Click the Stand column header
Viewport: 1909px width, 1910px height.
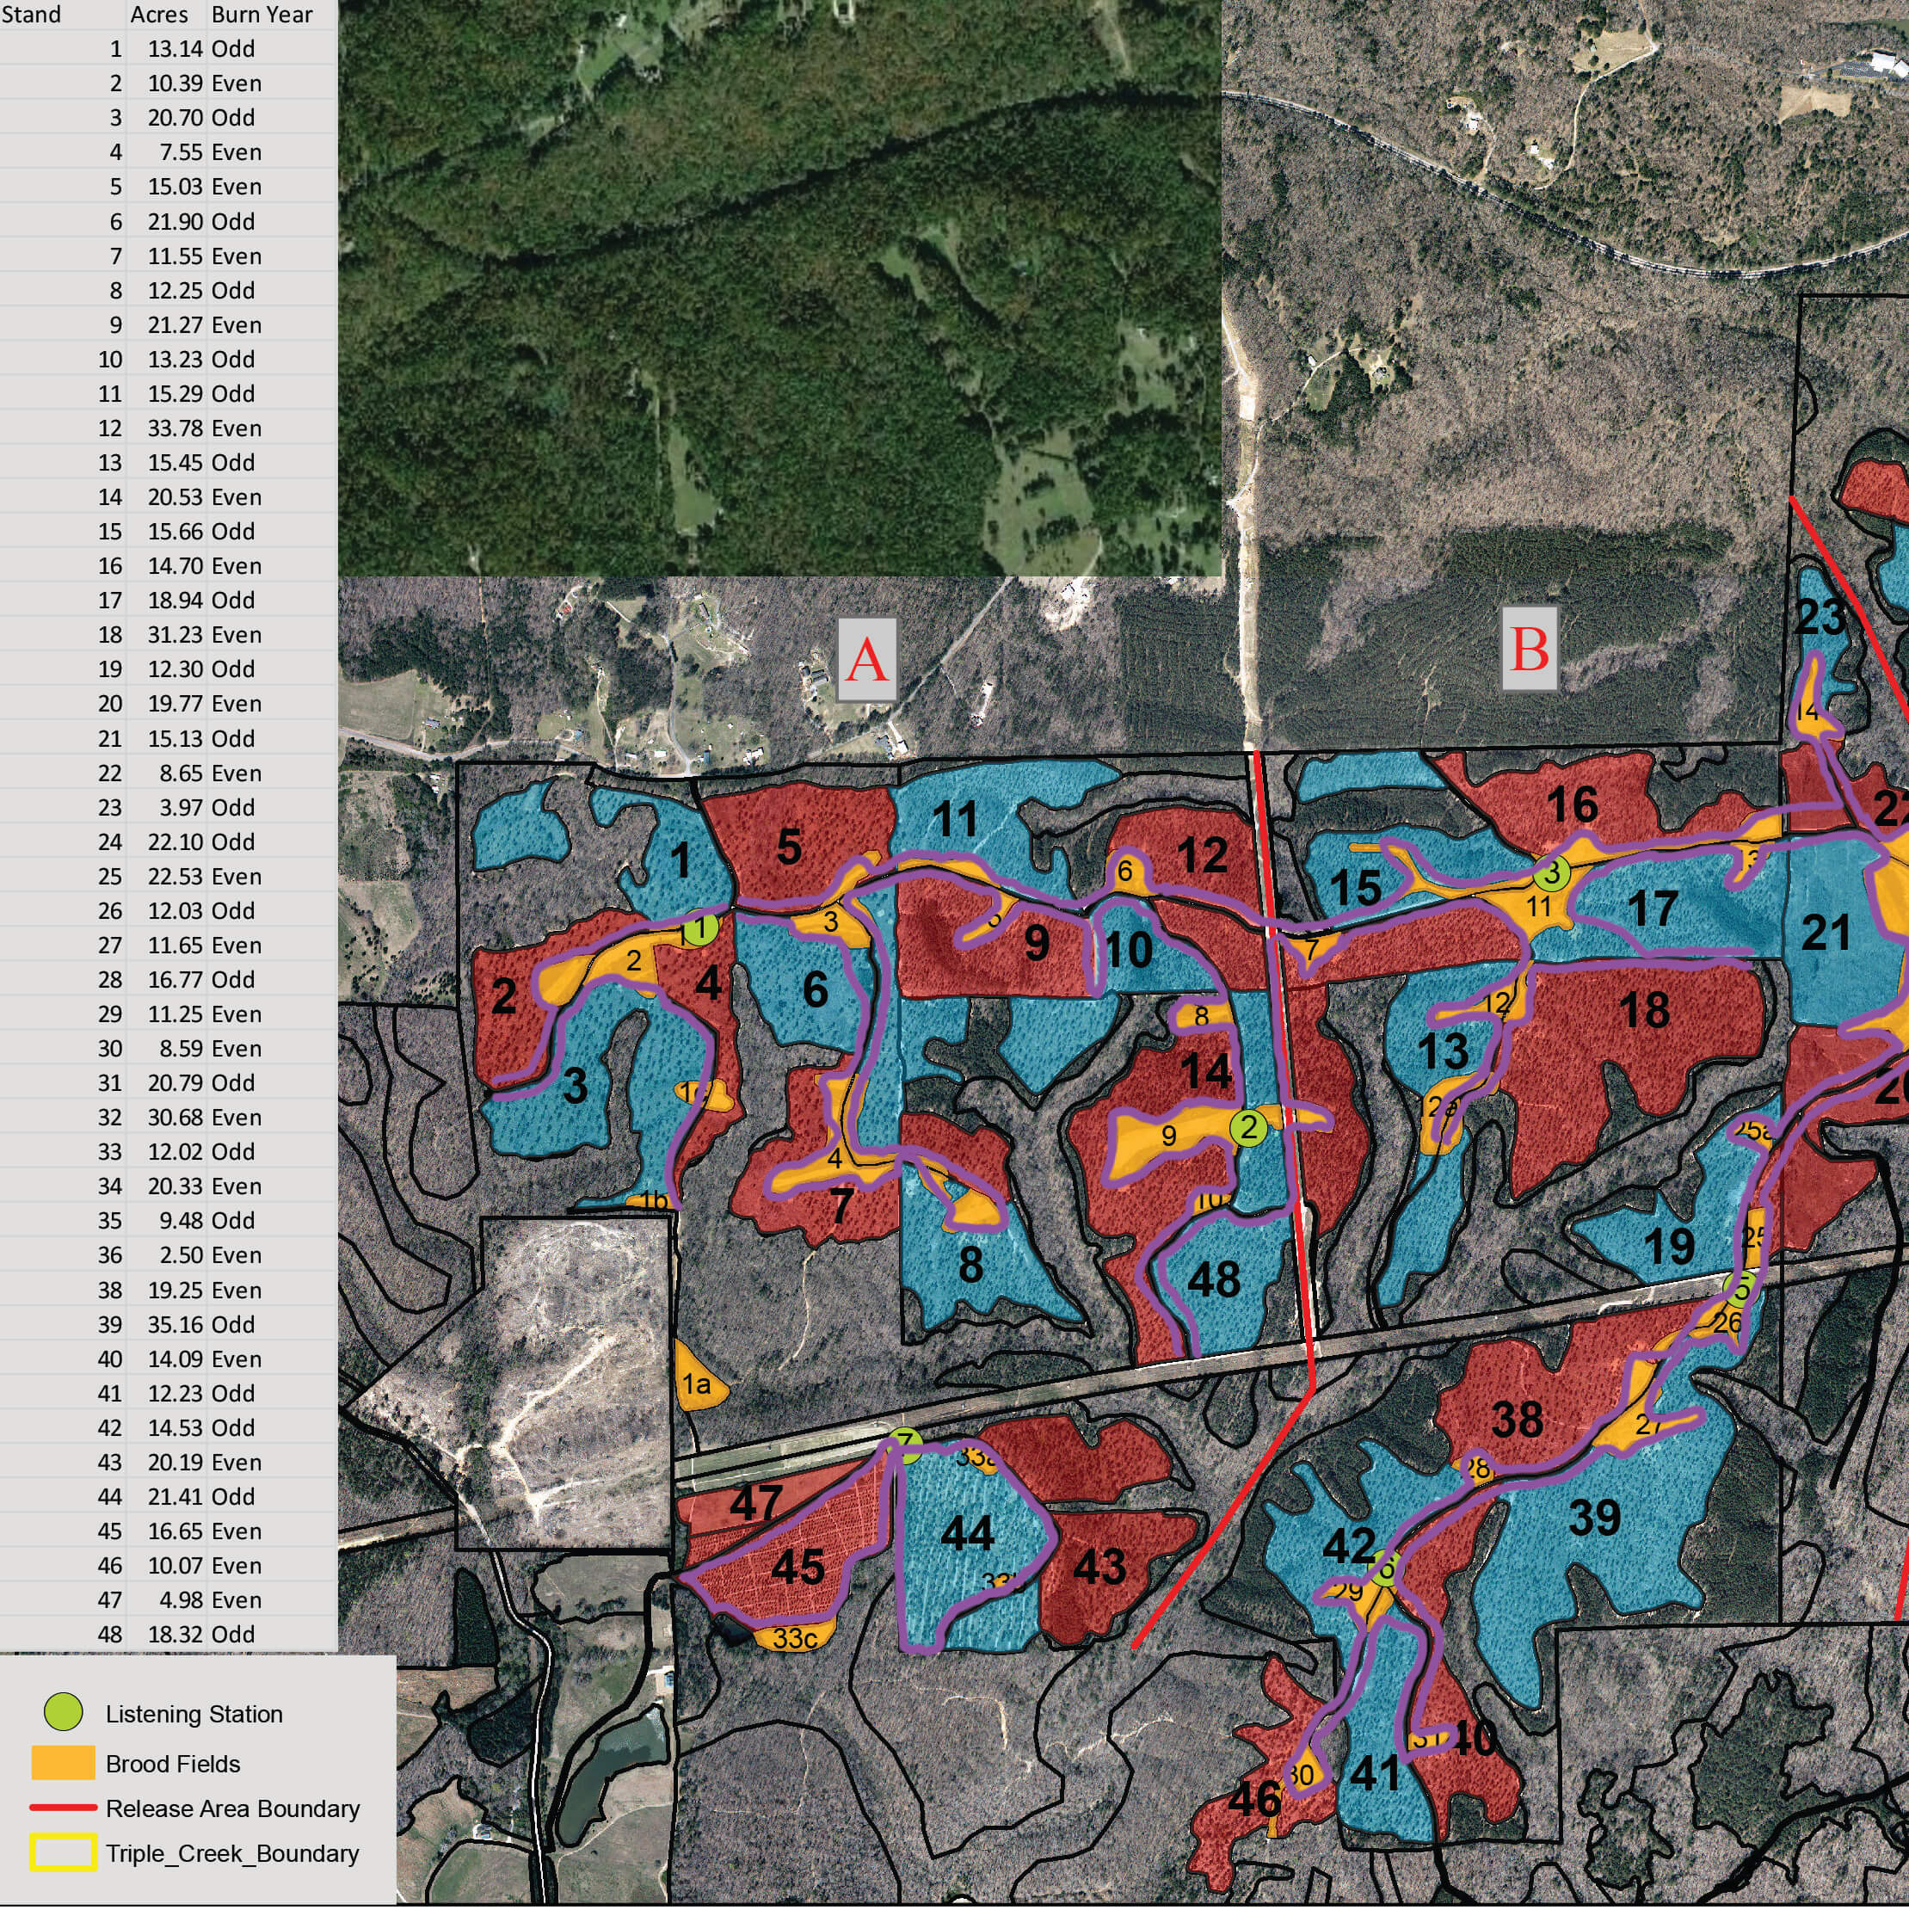[x=32, y=15]
